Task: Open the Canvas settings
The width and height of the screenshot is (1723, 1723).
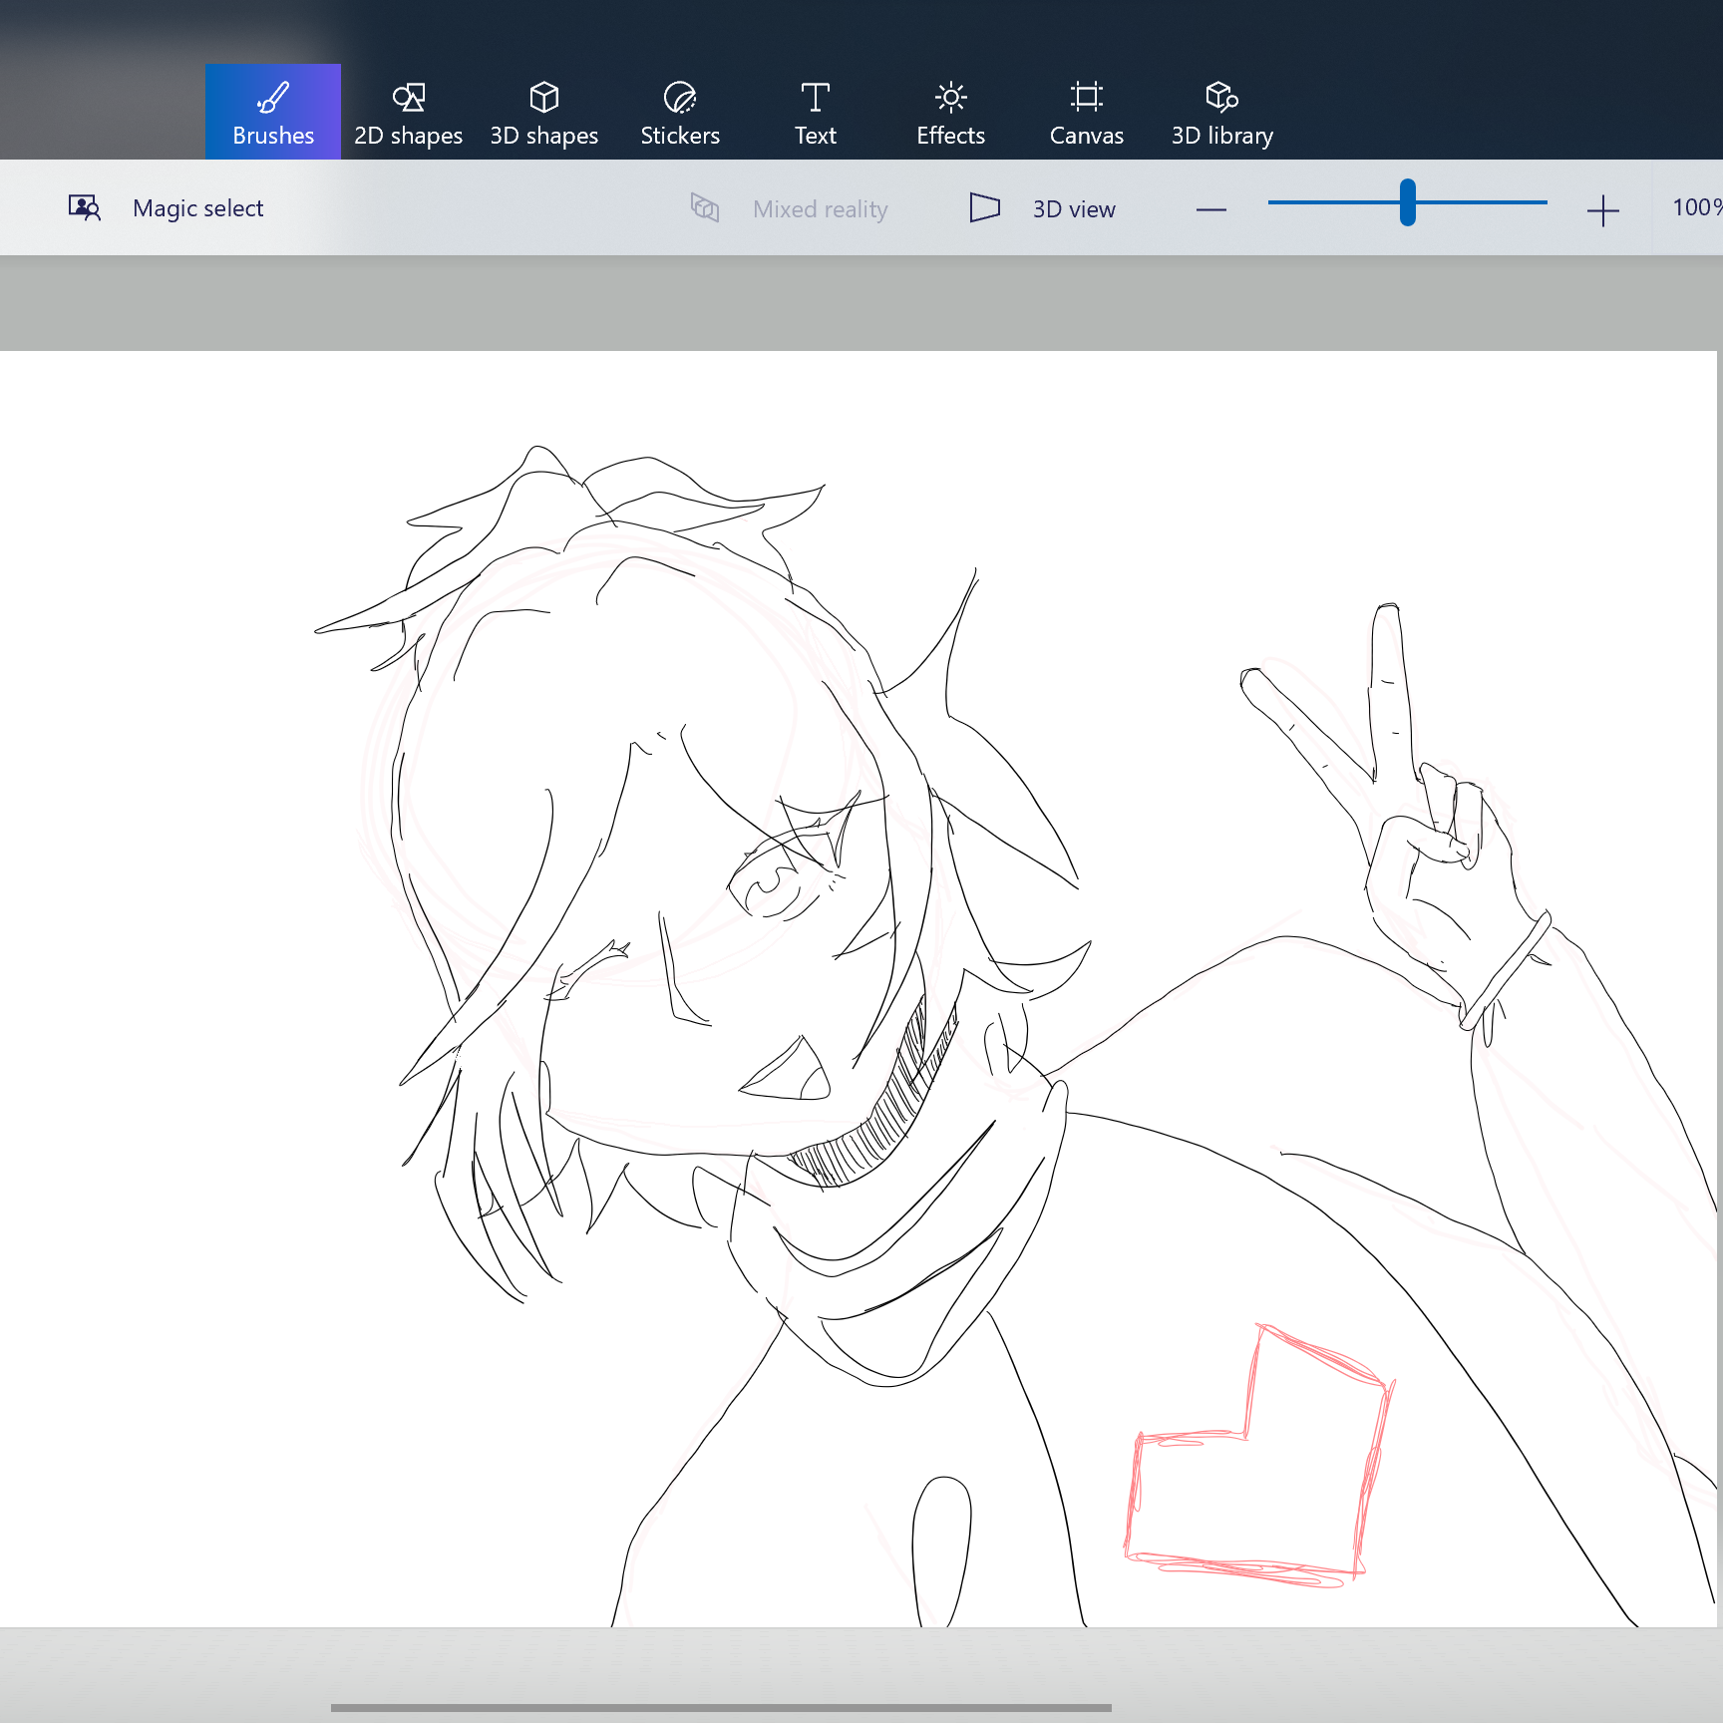Action: [x=1087, y=112]
